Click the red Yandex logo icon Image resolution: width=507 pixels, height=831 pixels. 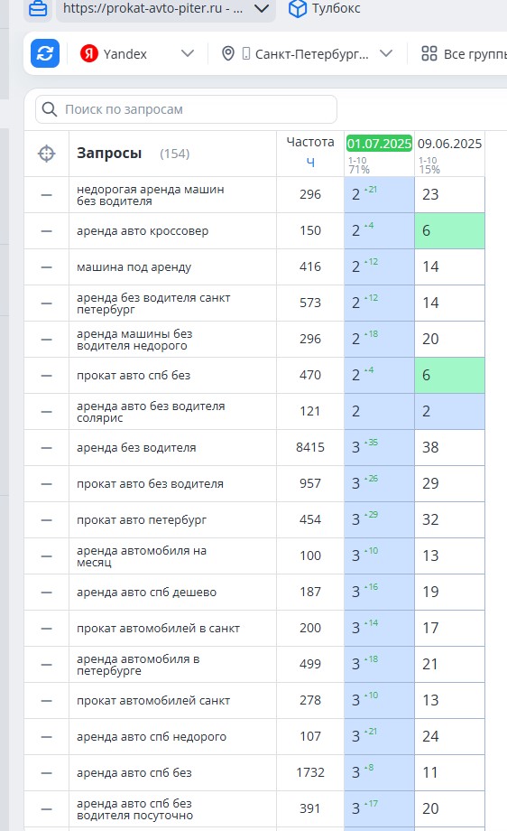(89, 53)
